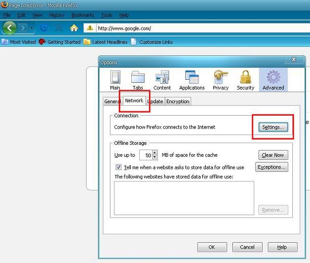
Task: Click the URL address bar field
Action: (x=203, y=28)
